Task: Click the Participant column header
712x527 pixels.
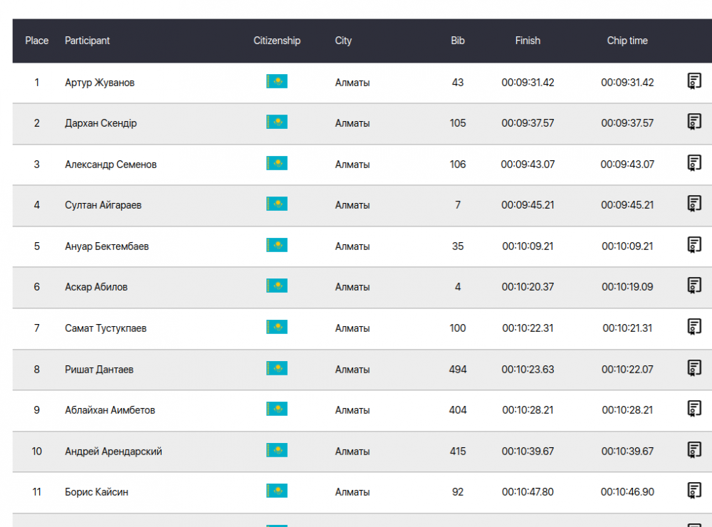Action: click(x=88, y=41)
